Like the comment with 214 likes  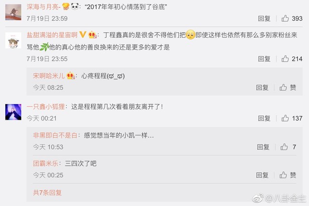(x=285, y=59)
